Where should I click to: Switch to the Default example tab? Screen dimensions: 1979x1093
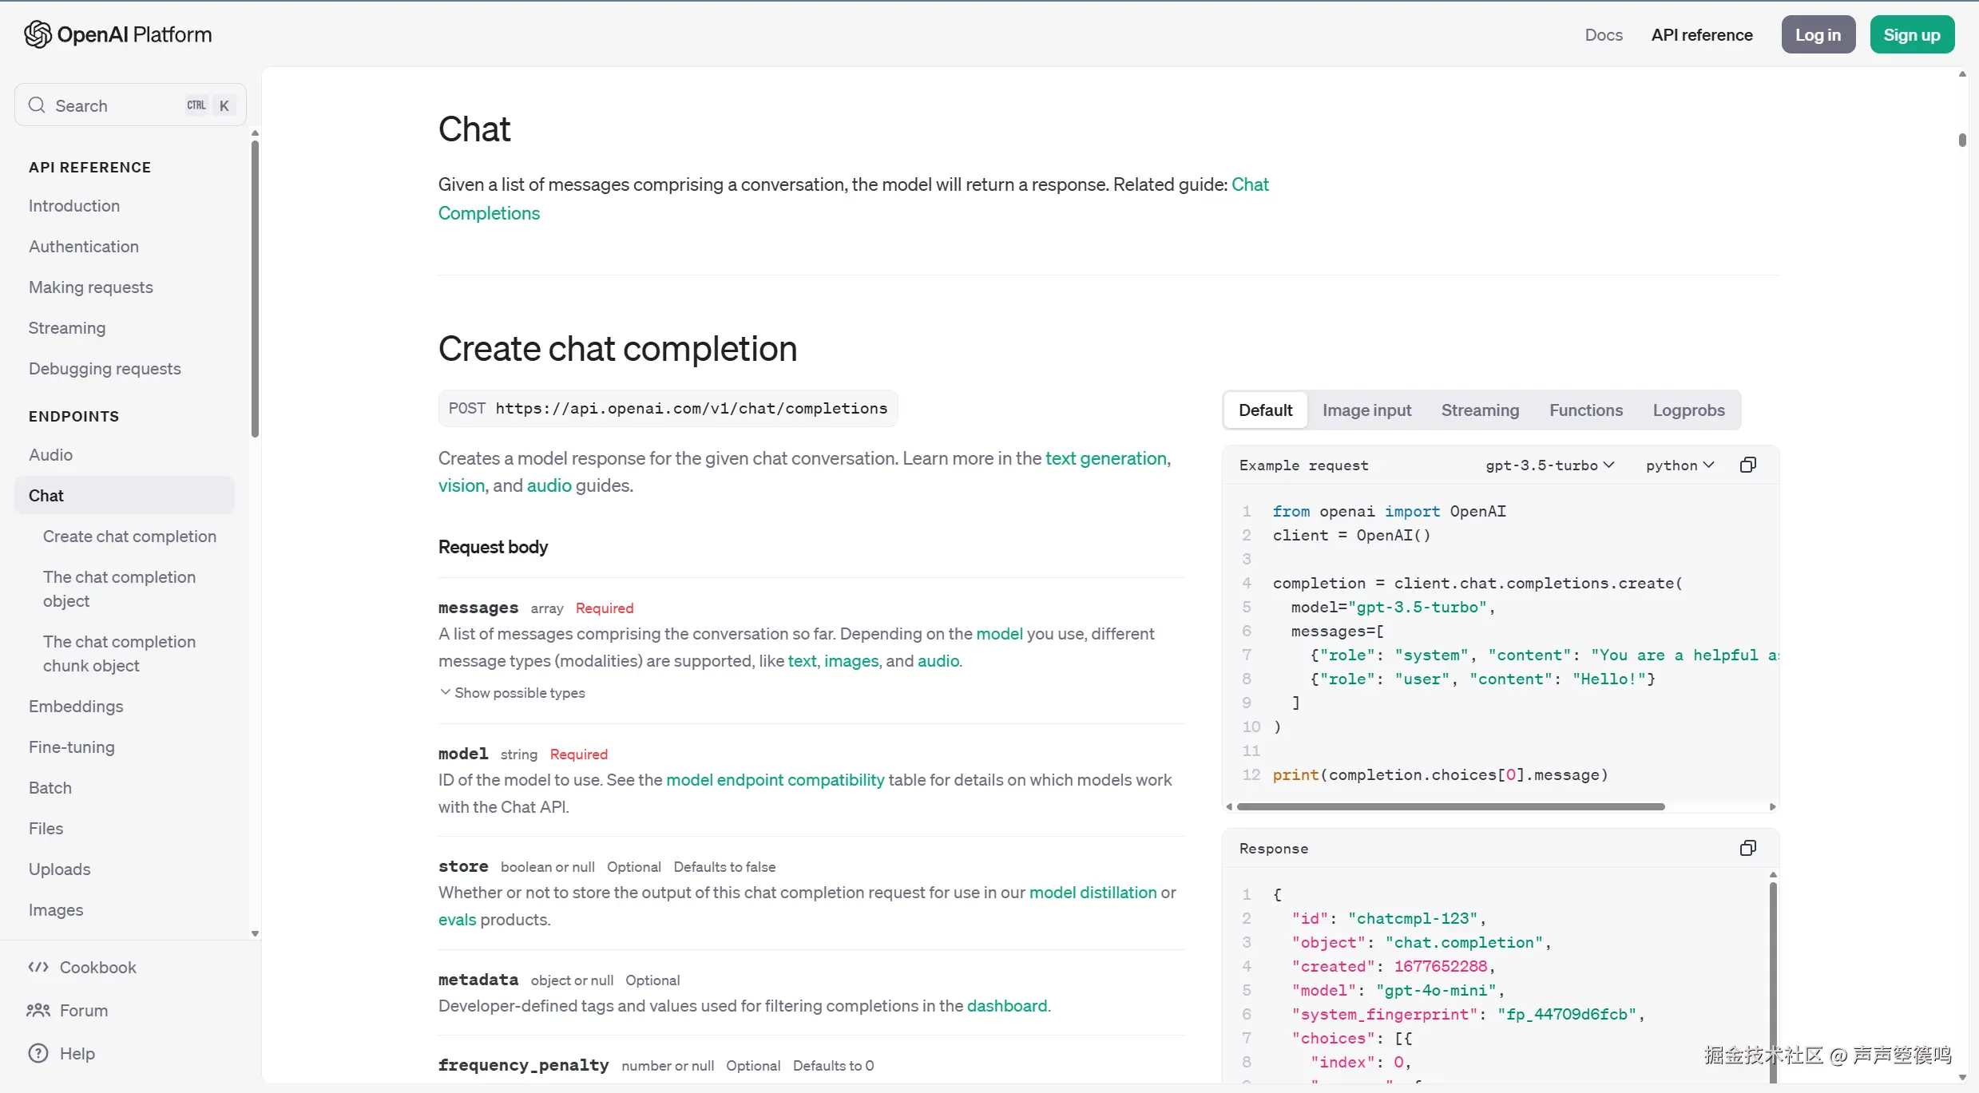click(x=1265, y=410)
